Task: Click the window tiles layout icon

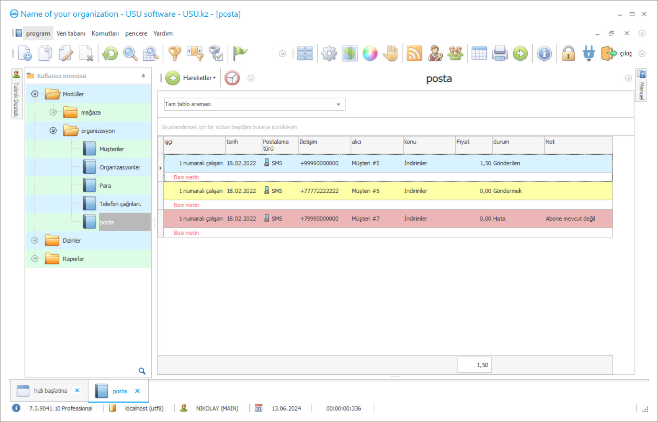Action: pyautogui.click(x=305, y=54)
